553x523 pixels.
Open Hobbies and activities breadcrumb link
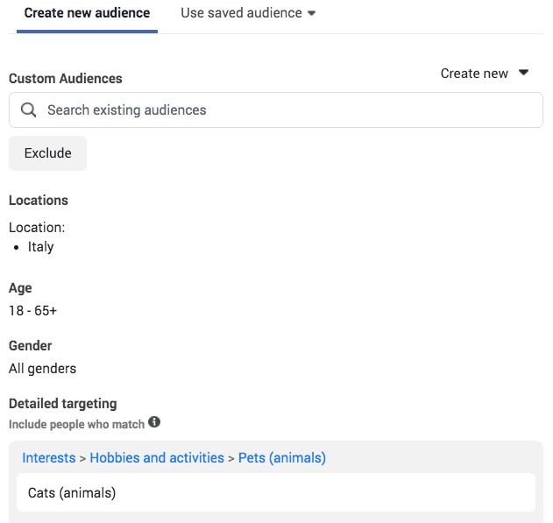tap(157, 458)
